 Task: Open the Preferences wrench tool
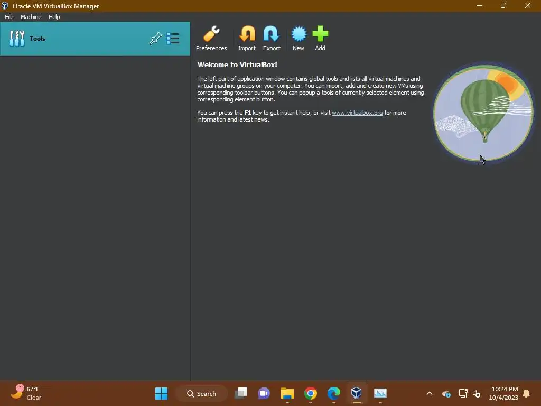pos(211,38)
